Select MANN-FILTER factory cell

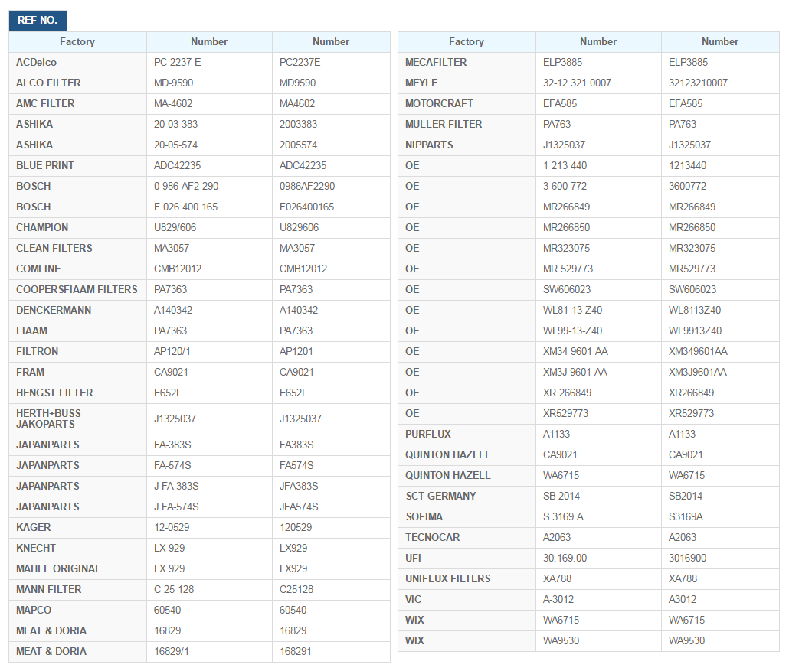[x=78, y=590]
